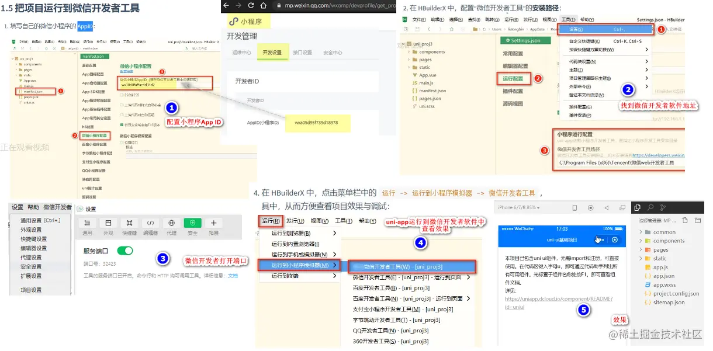Expand the components folder in devtools resource manager
Image resolution: width=713 pixels, height=351 pixels.
(641, 241)
